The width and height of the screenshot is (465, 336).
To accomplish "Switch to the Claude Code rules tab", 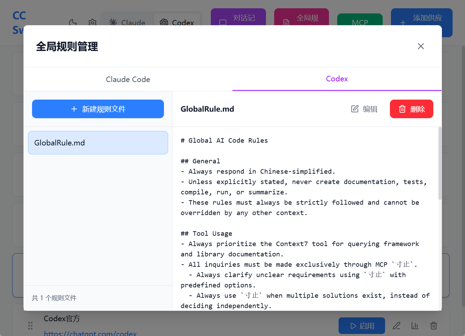I will pyautogui.click(x=128, y=79).
